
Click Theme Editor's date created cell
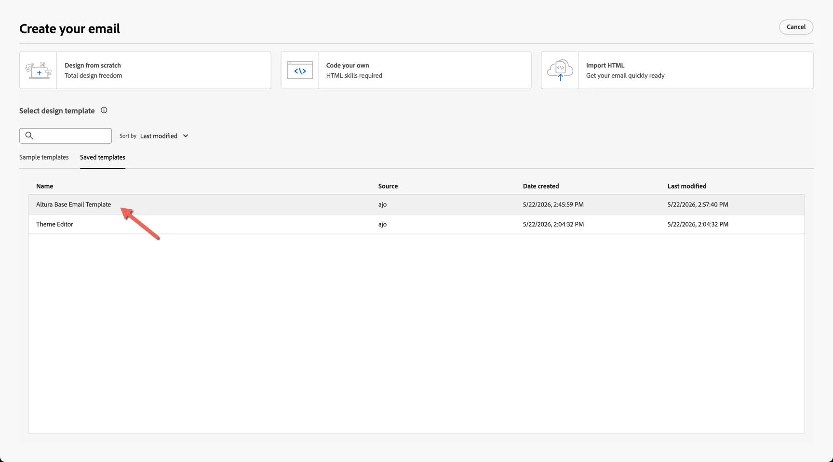(553, 224)
